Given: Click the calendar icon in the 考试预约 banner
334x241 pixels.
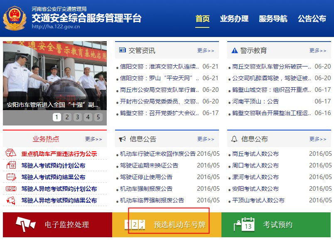Looking at the screenshot, I should pyautogui.click(x=245, y=224).
